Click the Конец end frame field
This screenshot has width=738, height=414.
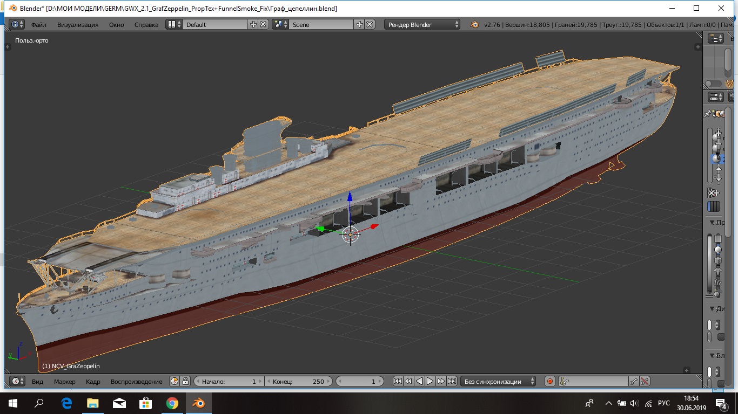click(x=298, y=382)
